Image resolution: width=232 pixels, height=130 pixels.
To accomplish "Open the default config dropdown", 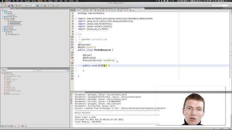I will pyautogui.click(x=29, y=5).
